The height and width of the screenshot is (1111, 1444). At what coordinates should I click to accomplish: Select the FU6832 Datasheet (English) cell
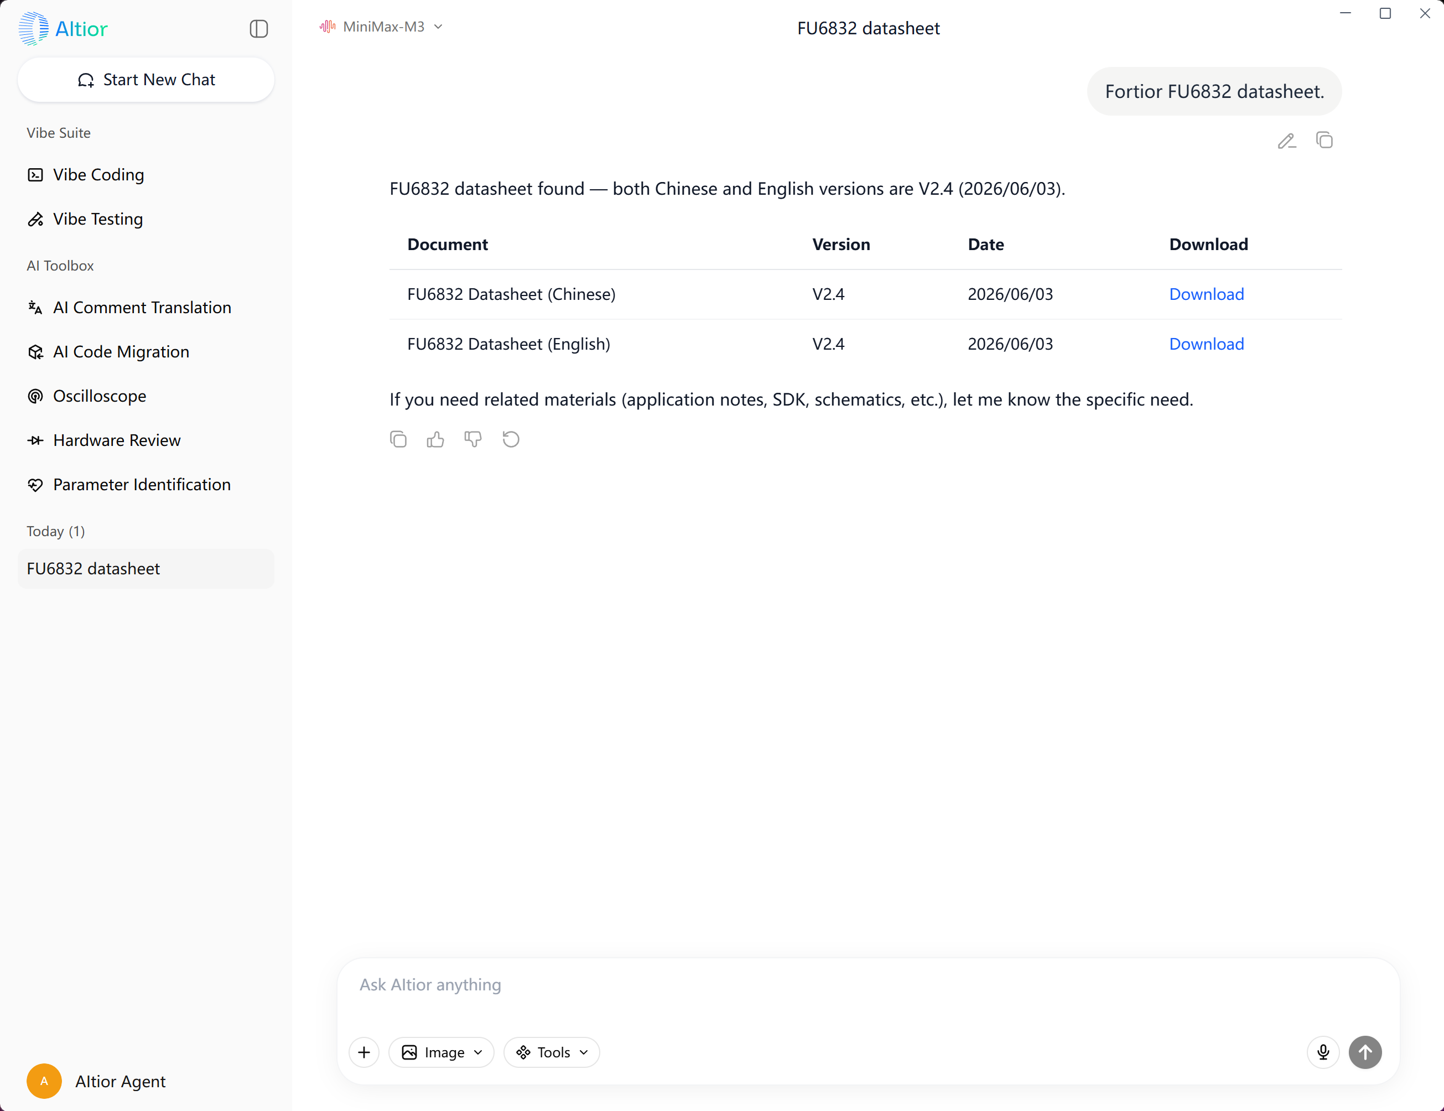(x=508, y=344)
